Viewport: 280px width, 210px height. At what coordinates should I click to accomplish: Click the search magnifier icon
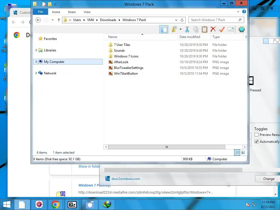pos(240,20)
